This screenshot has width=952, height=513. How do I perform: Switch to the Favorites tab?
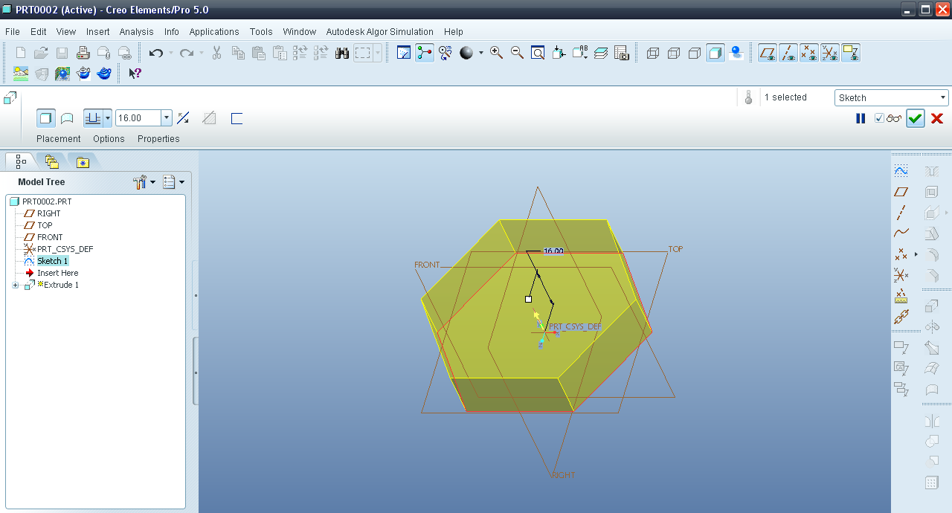tap(83, 161)
